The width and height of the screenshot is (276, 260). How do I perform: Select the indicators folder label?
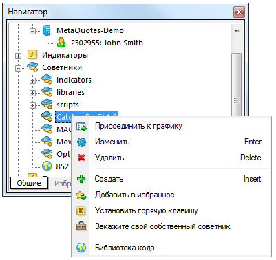point(74,80)
